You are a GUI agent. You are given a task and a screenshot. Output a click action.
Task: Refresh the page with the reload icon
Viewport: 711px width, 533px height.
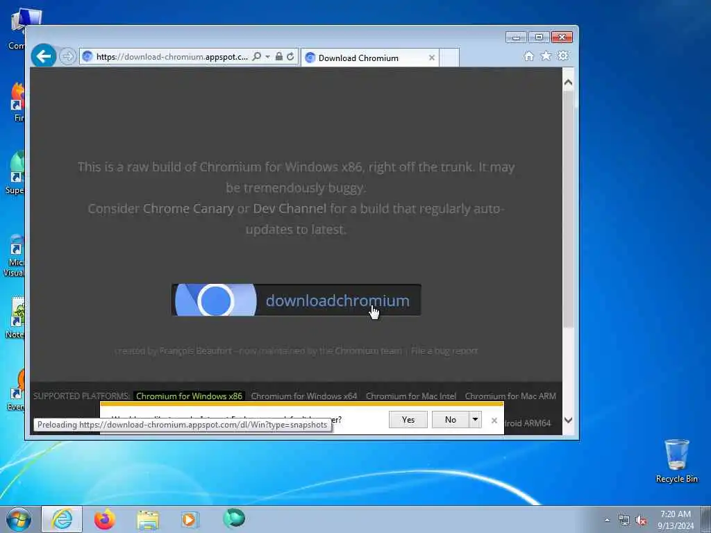coord(290,56)
